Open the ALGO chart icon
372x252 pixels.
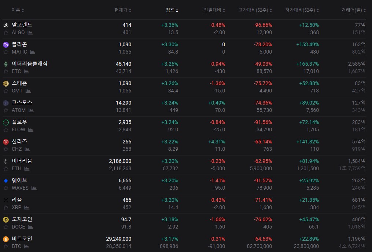30,33
